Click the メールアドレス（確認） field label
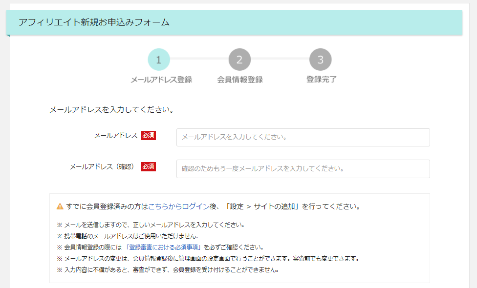 click(x=102, y=167)
